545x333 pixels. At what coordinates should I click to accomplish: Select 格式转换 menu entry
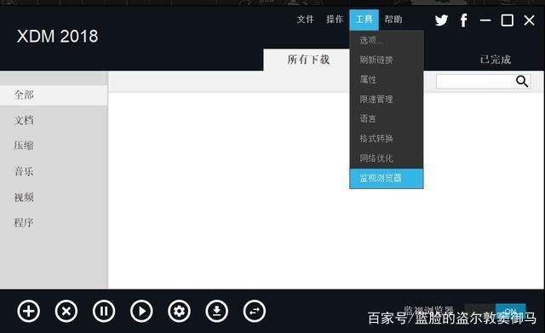click(x=386, y=139)
